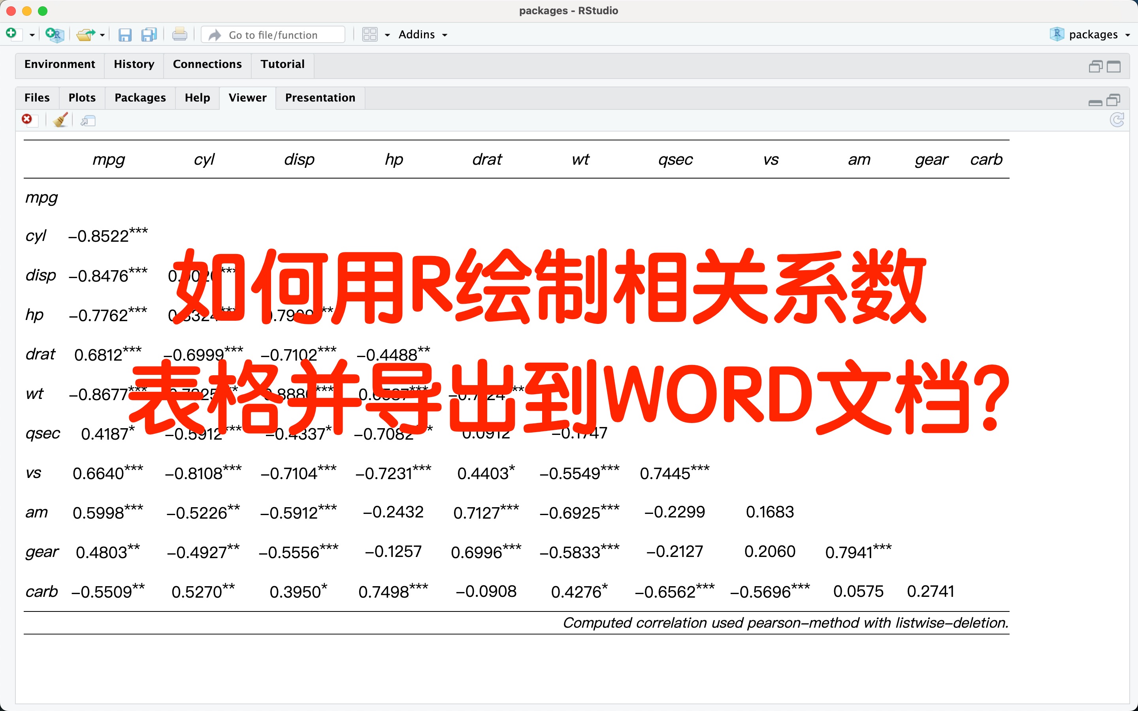
Task: Open the Connections tab
Action: coord(207,64)
